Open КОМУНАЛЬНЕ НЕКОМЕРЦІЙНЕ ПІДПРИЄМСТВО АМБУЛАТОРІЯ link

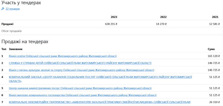click(99, 102)
